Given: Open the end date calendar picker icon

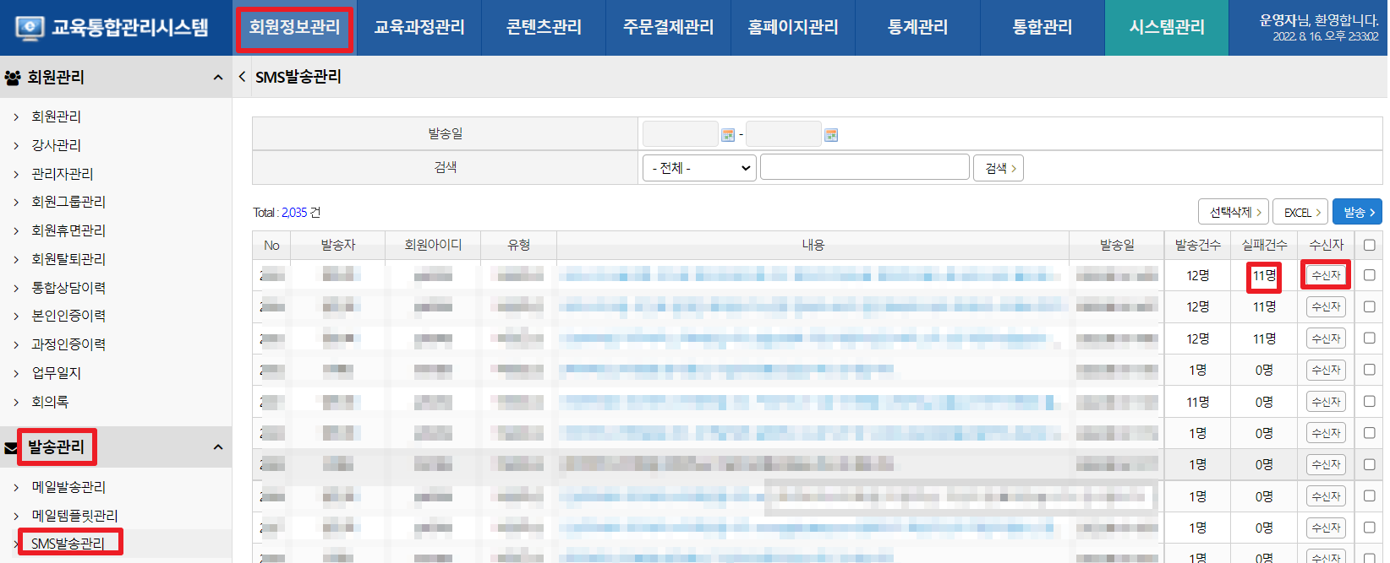Looking at the screenshot, I should tap(831, 135).
